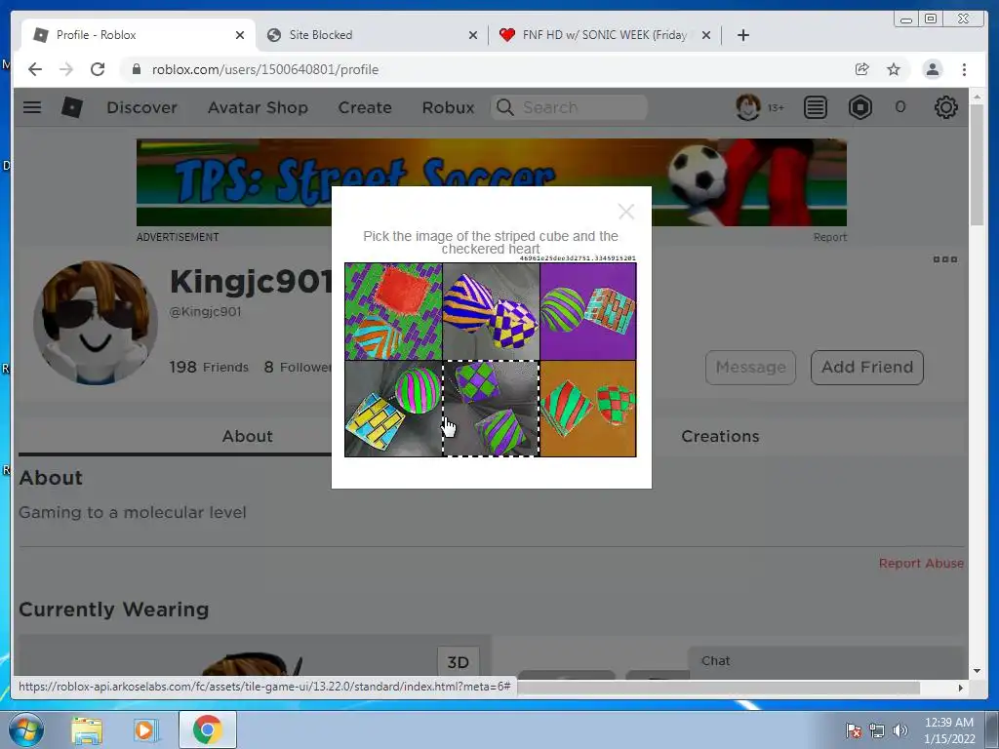This screenshot has width=999, height=749.
Task: Click the Robux hexagon icon
Action: point(860,107)
